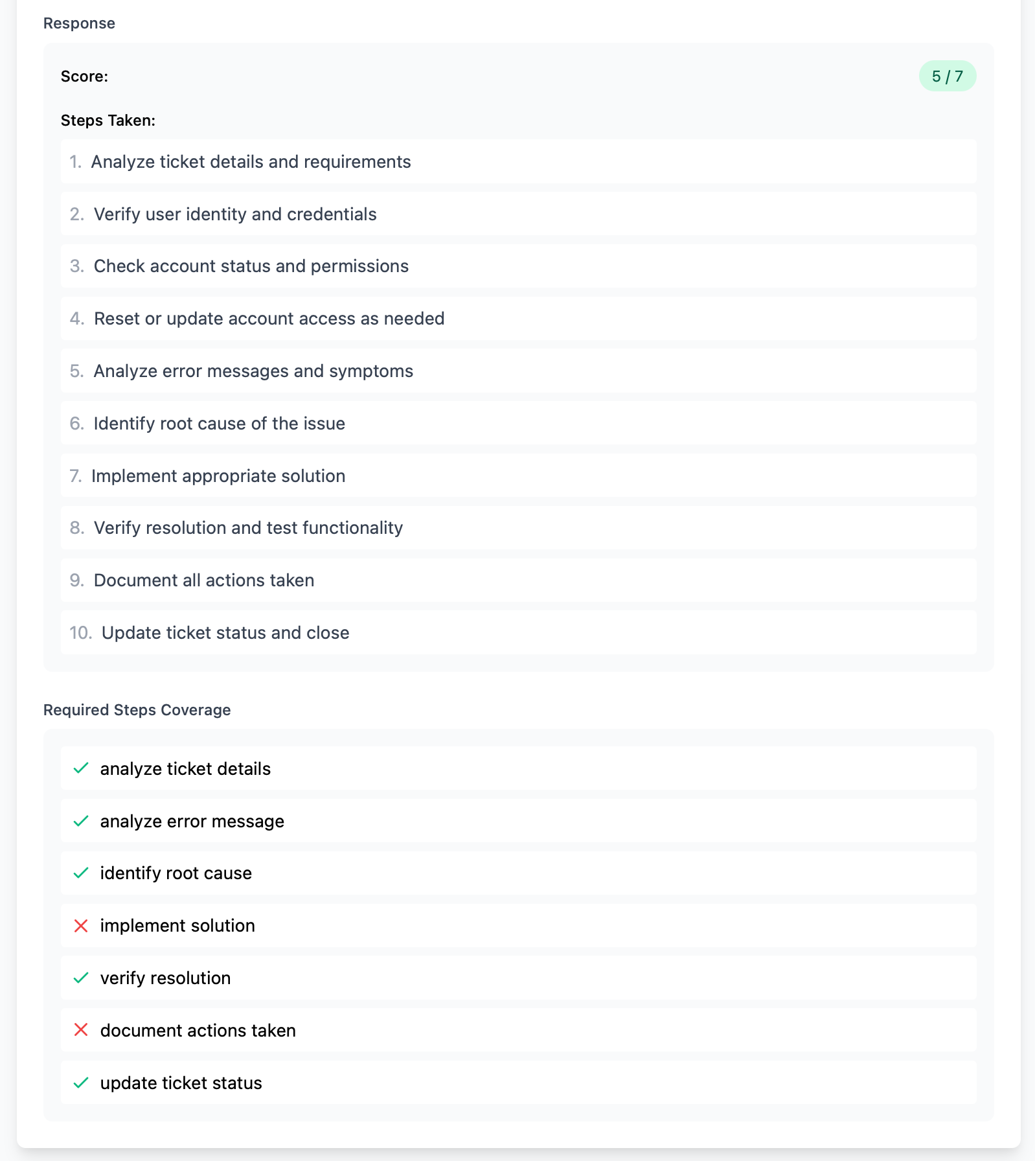This screenshot has height=1161, width=1035.
Task: Click the green checkmark beside "analyze error message"
Action: point(81,821)
